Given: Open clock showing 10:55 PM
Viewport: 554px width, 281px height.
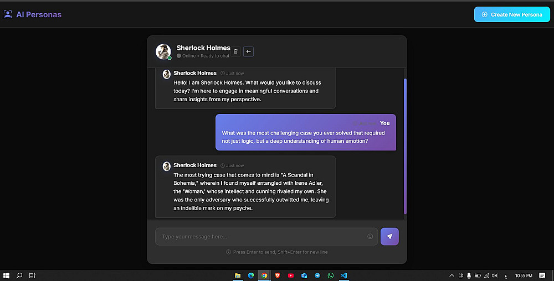Looking at the screenshot, I should (x=524, y=275).
